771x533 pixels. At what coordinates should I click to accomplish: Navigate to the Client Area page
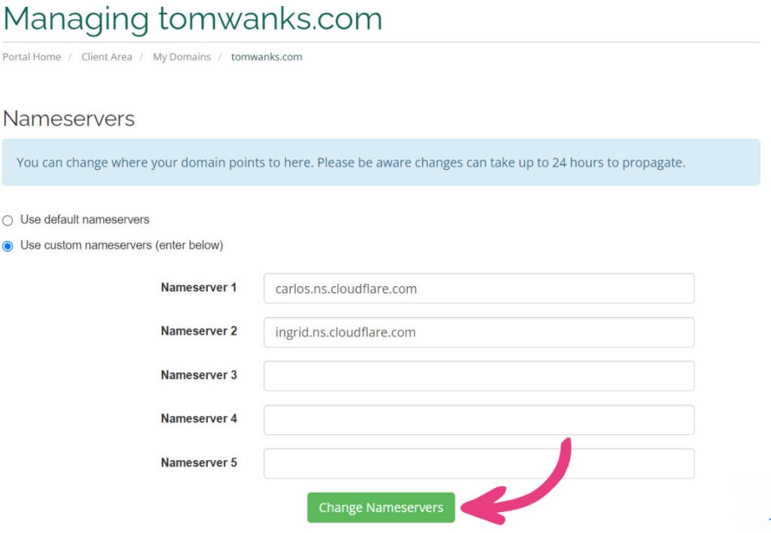[x=106, y=56]
